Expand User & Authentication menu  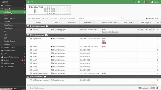[x=13, y=57]
